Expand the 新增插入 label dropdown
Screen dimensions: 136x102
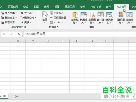coord(85,23)
